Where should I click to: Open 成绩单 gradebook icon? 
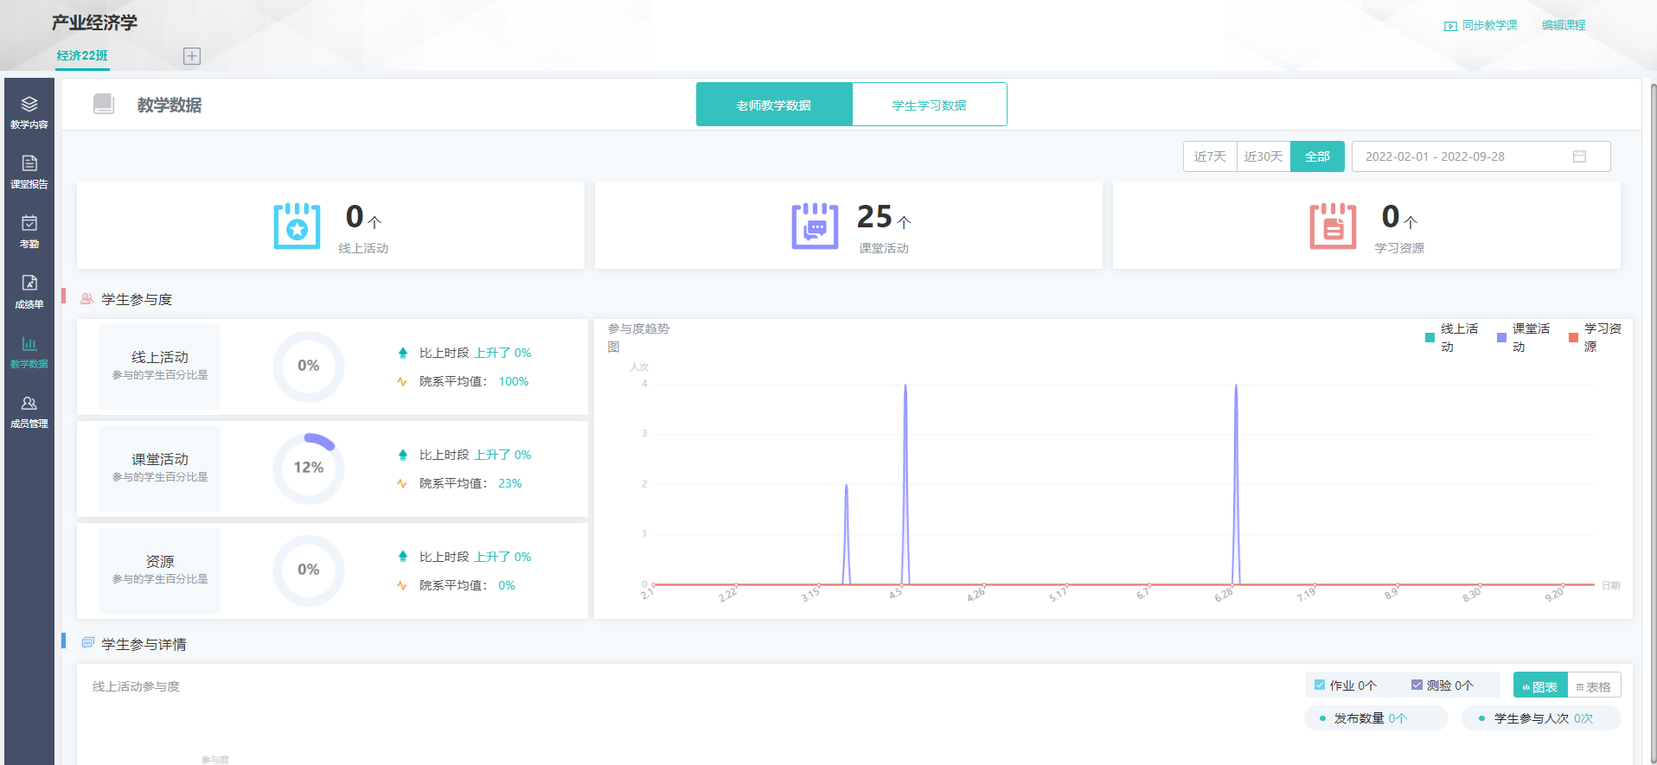29,292
